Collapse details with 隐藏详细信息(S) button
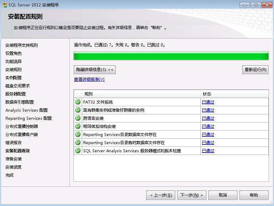Screen dimensions: 274x206 tap(94, 70)
